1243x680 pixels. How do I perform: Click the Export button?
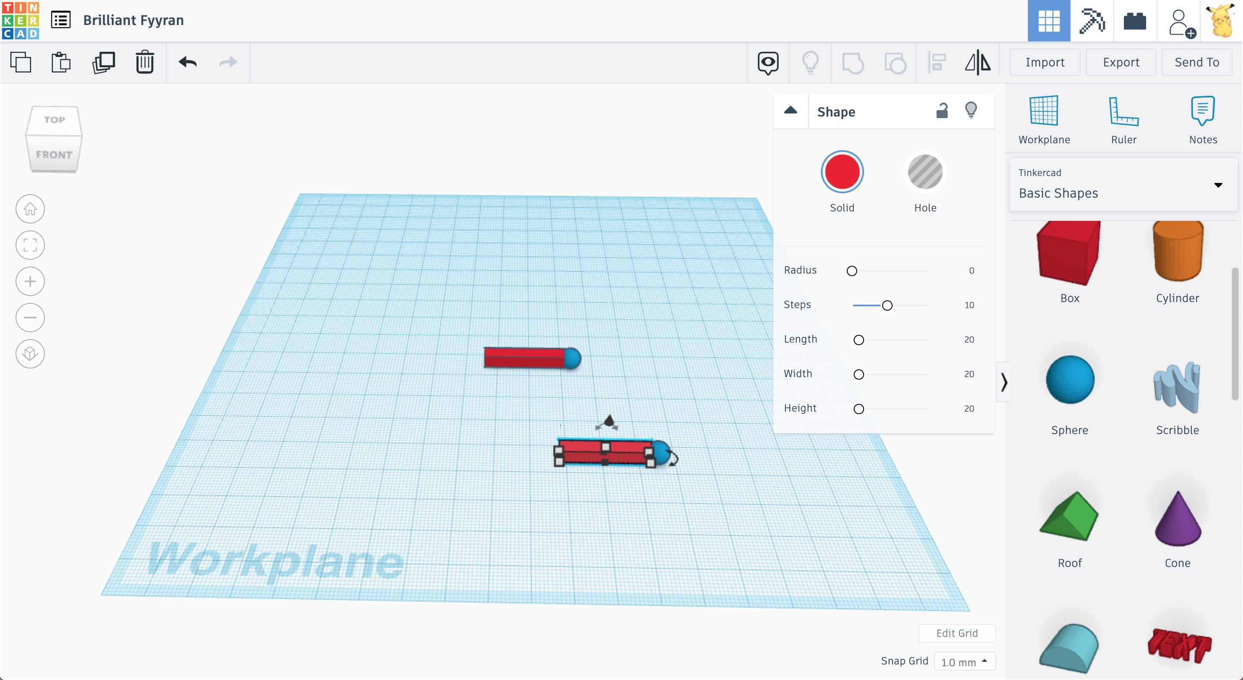[1120, 62]
